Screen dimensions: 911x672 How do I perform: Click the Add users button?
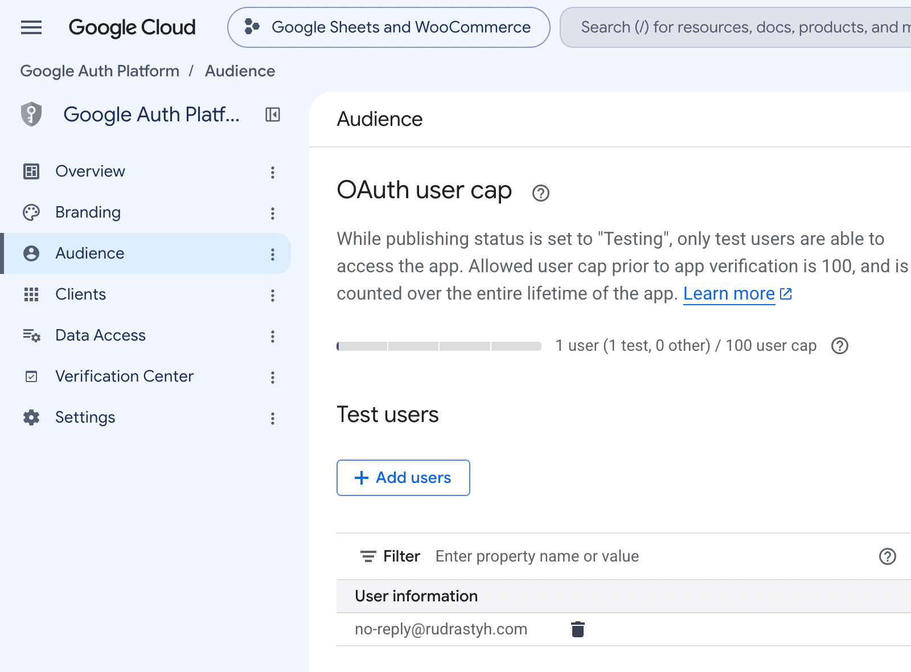click(x=403, y=478)
